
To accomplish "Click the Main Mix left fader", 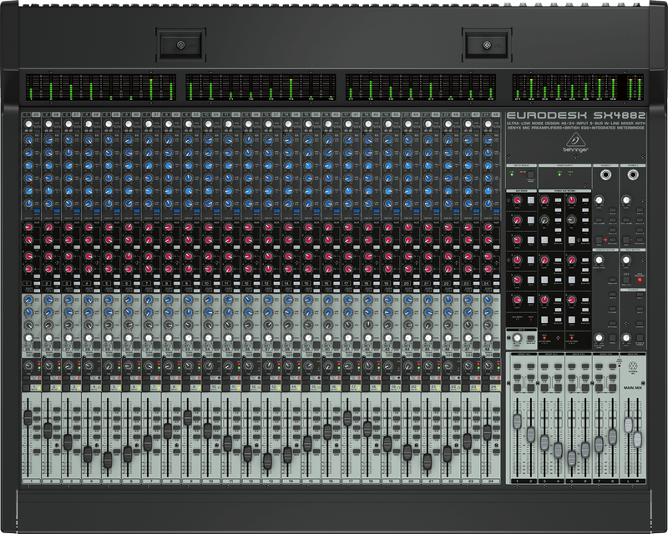I will (629, 426).
